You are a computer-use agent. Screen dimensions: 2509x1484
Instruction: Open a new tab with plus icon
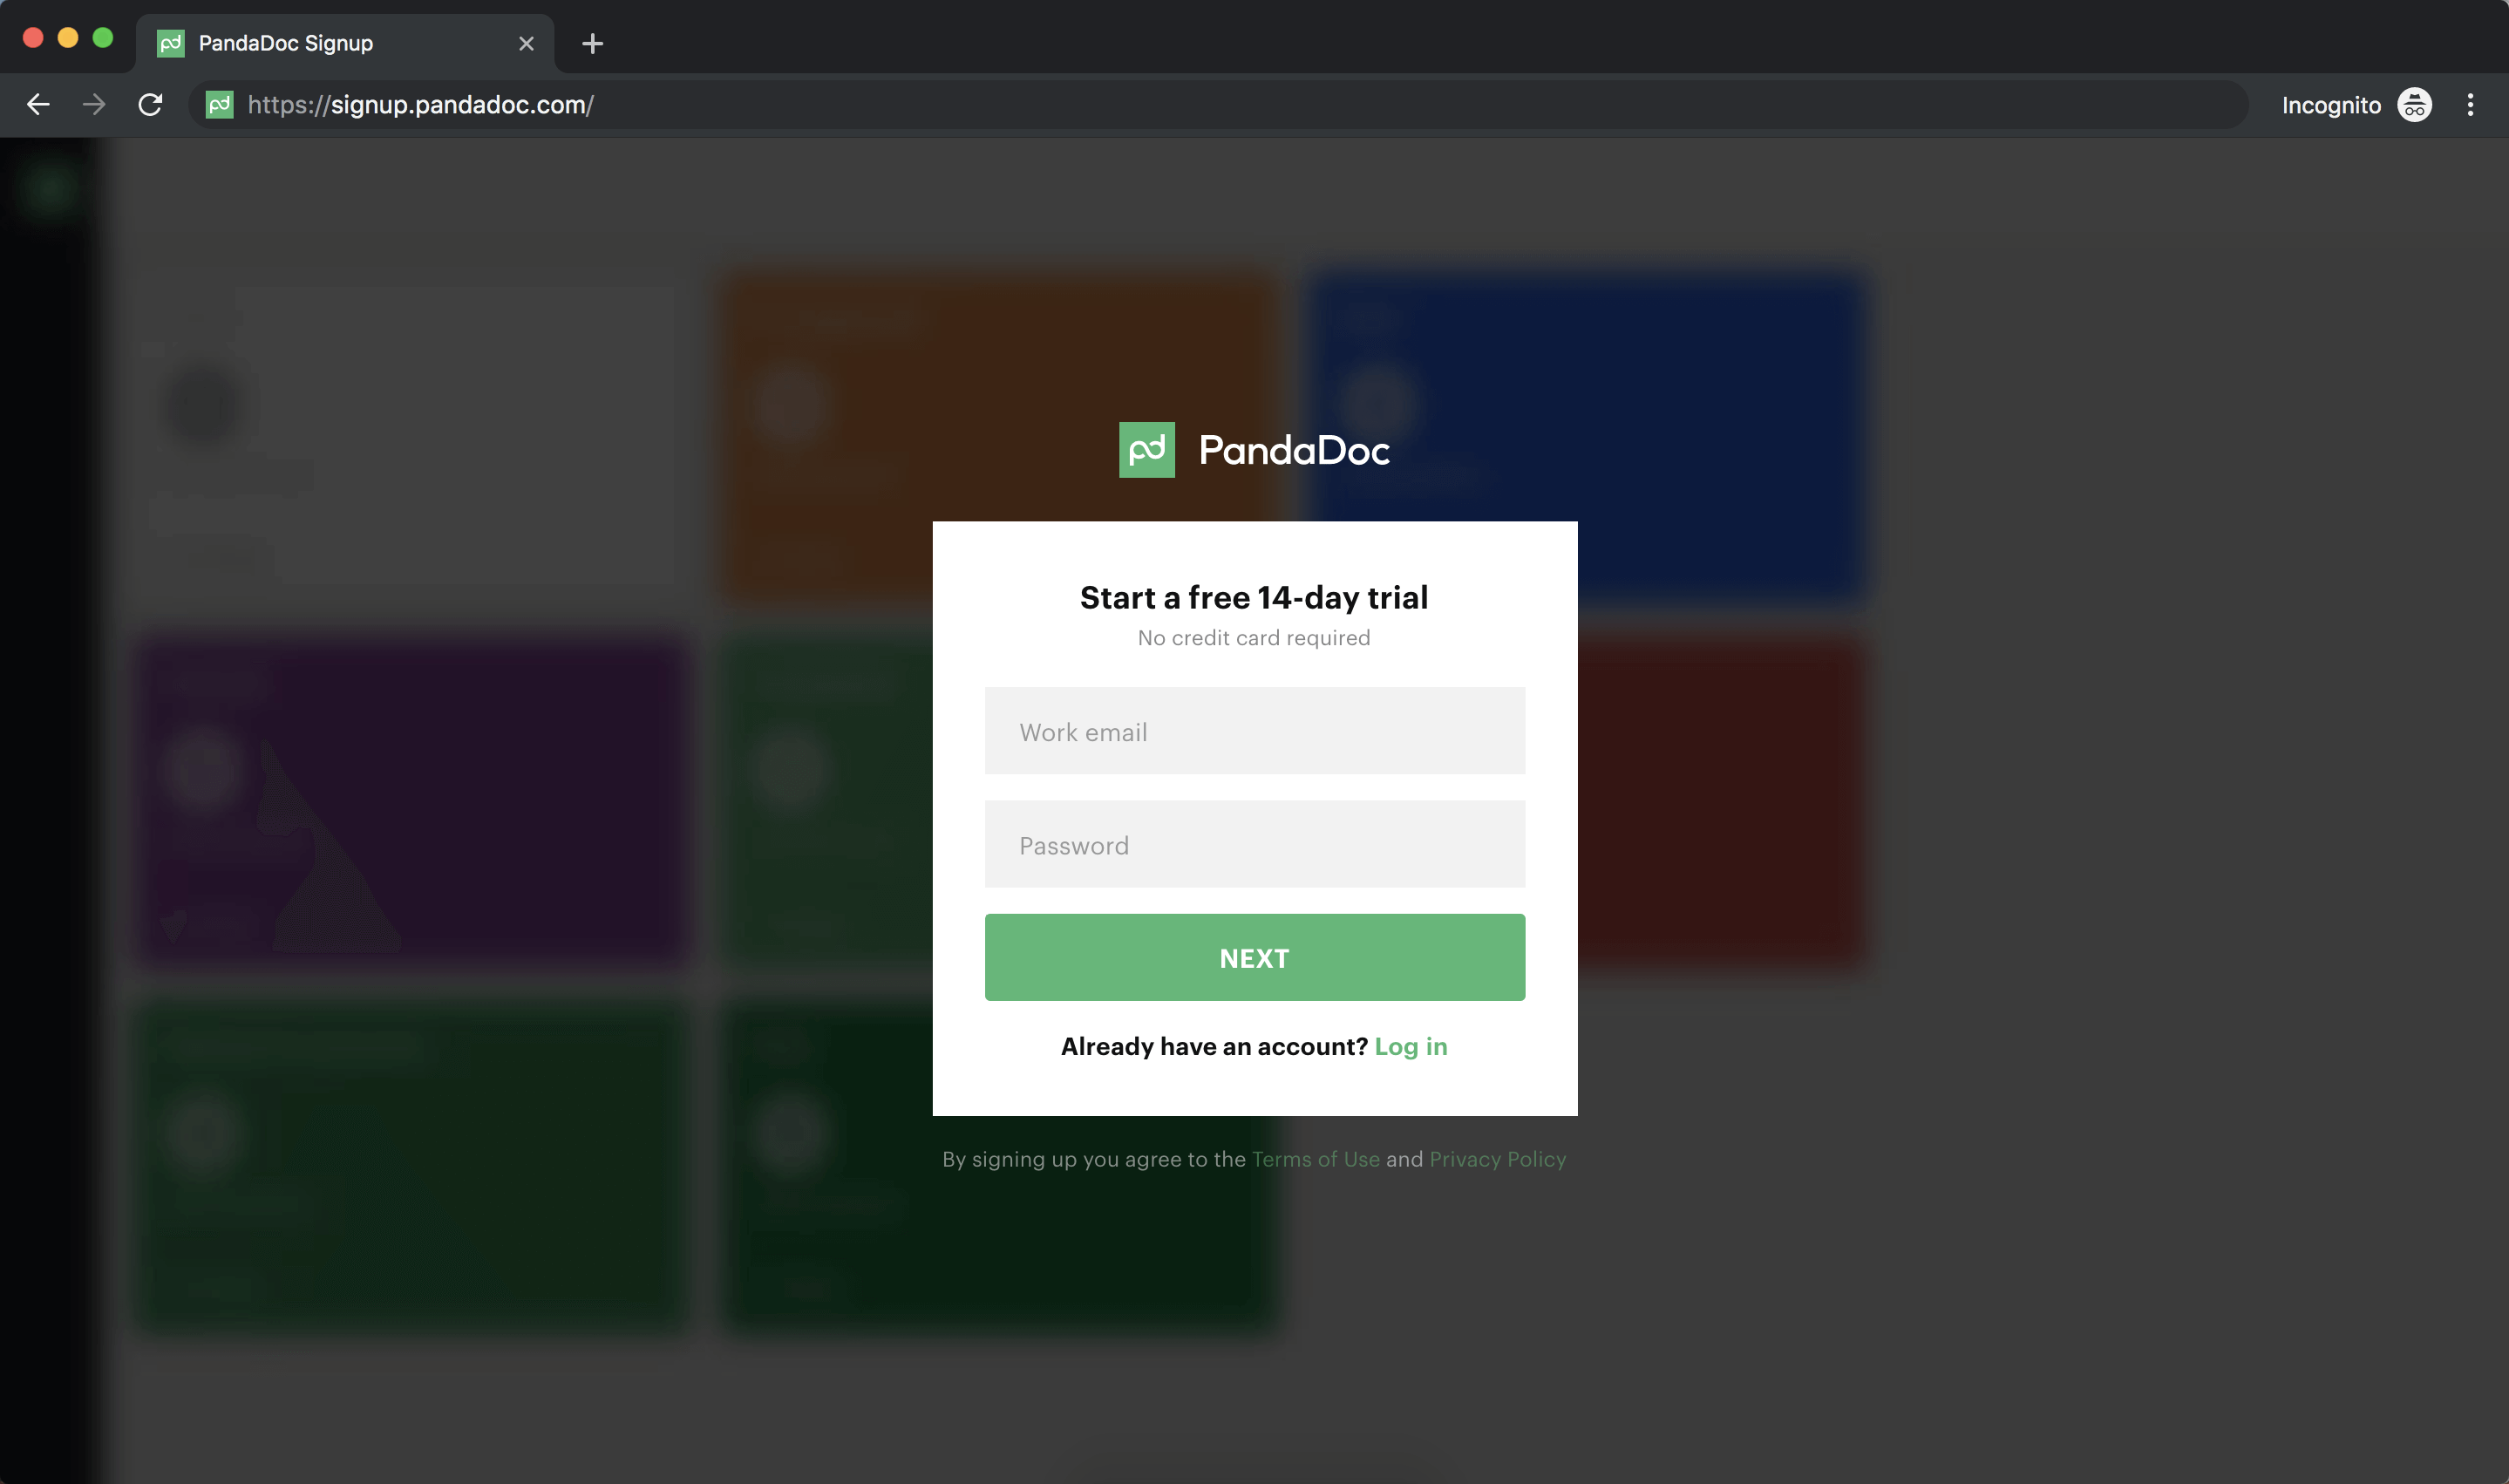(592, 43)
